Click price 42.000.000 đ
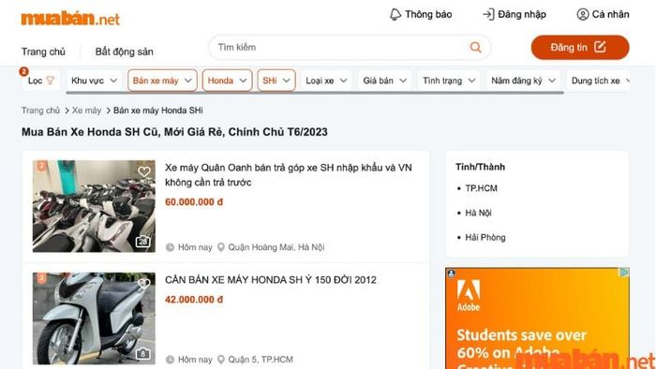 pos(194,299)
